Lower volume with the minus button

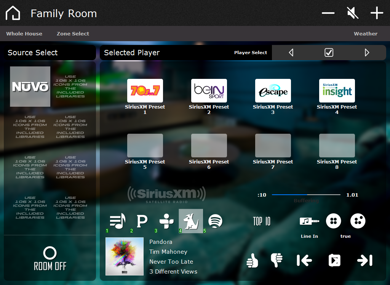click(328, 13)
